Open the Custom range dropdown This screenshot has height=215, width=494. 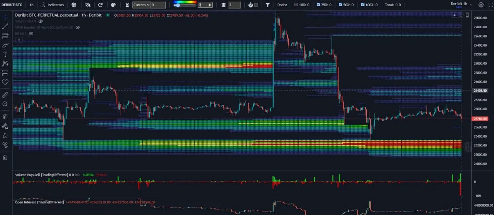pyautogui.click(x=141, y=5)
